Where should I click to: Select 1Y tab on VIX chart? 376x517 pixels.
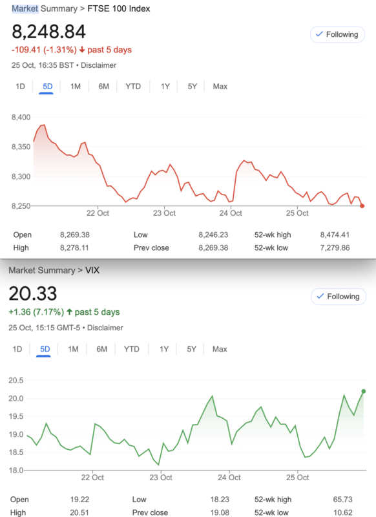164,349
